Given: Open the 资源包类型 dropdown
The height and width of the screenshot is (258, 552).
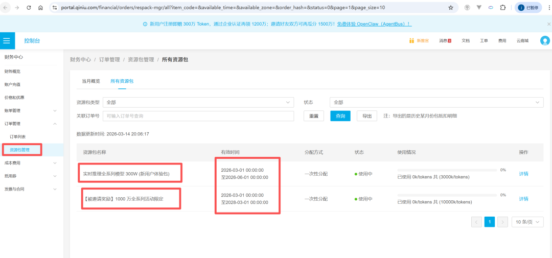Looking at the screenshot, I should pos(198,102).
